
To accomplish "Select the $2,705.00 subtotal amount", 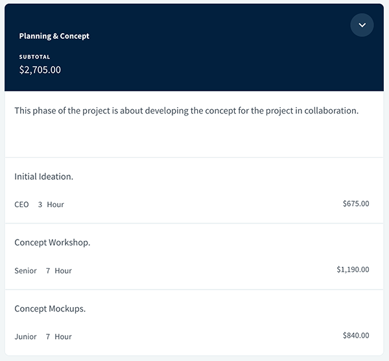I will [40, 69].
